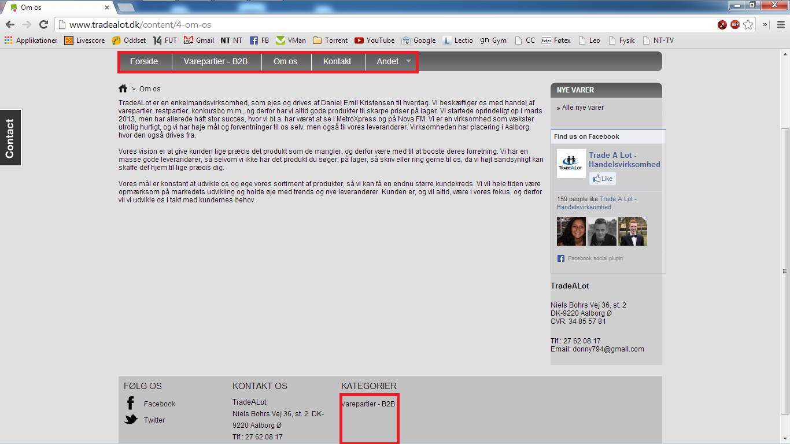Click the address bar showing www.tradealot.dk
This screenshot has height=444, width=790.
[386, 24]
